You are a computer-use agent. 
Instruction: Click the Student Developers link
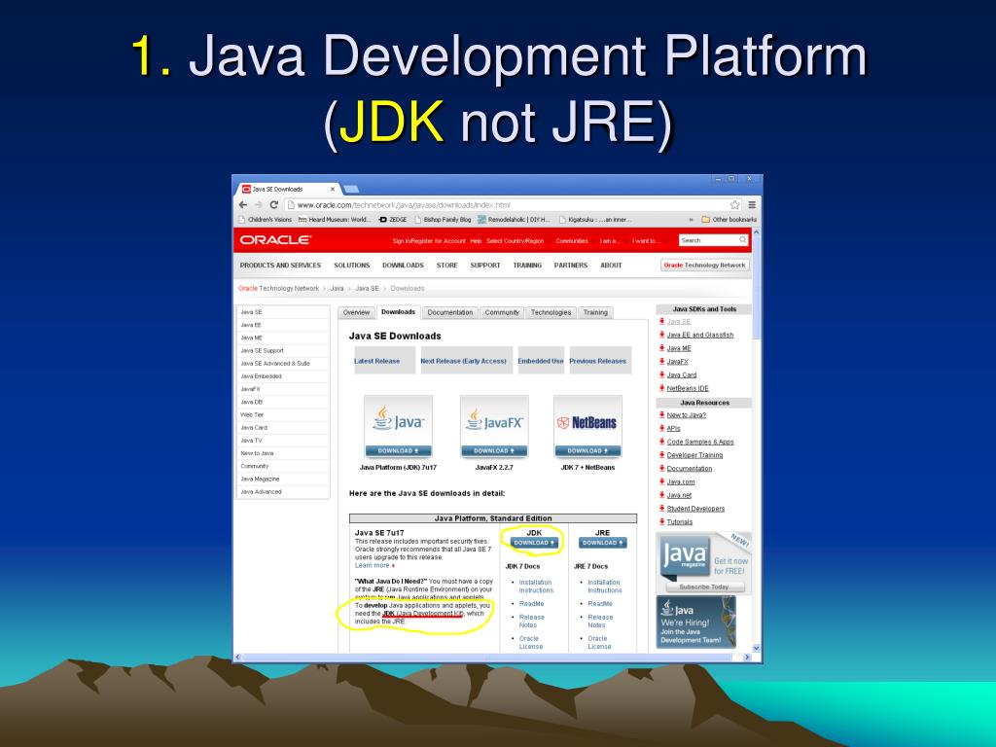tap(695, 508)
